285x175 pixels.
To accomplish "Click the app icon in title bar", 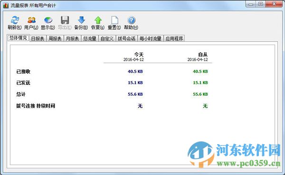I will (6, 5).
